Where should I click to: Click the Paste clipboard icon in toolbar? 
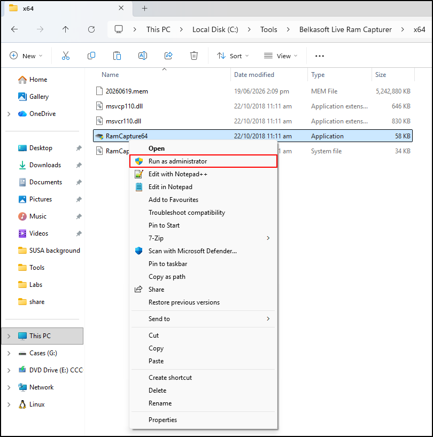[117, 56]
